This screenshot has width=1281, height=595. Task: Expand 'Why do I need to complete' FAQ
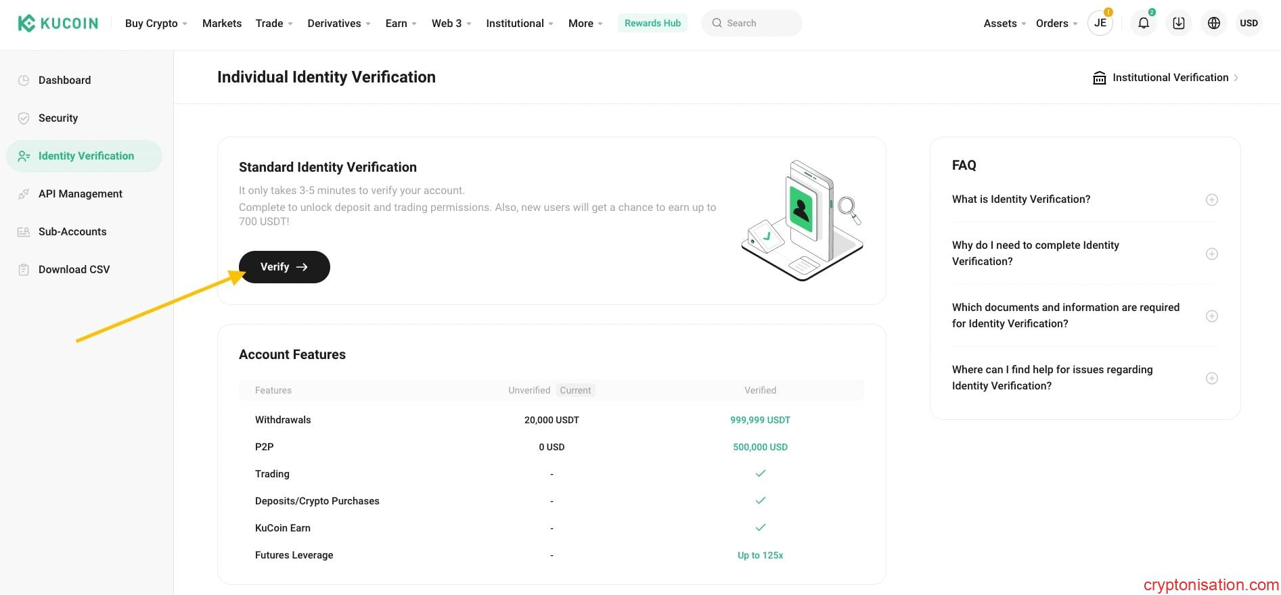[x=1211, y=254]
